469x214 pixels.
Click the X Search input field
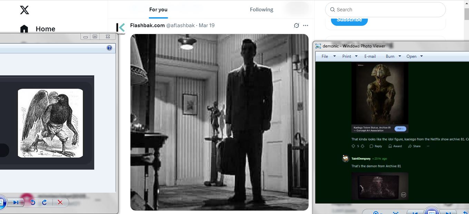click(385, 10)
